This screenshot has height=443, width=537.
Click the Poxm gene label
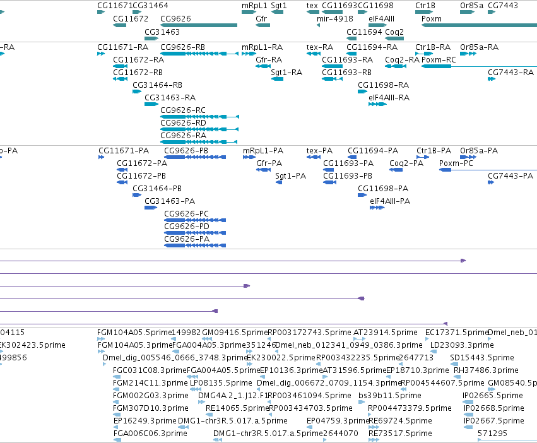click(x=431, y=18)
